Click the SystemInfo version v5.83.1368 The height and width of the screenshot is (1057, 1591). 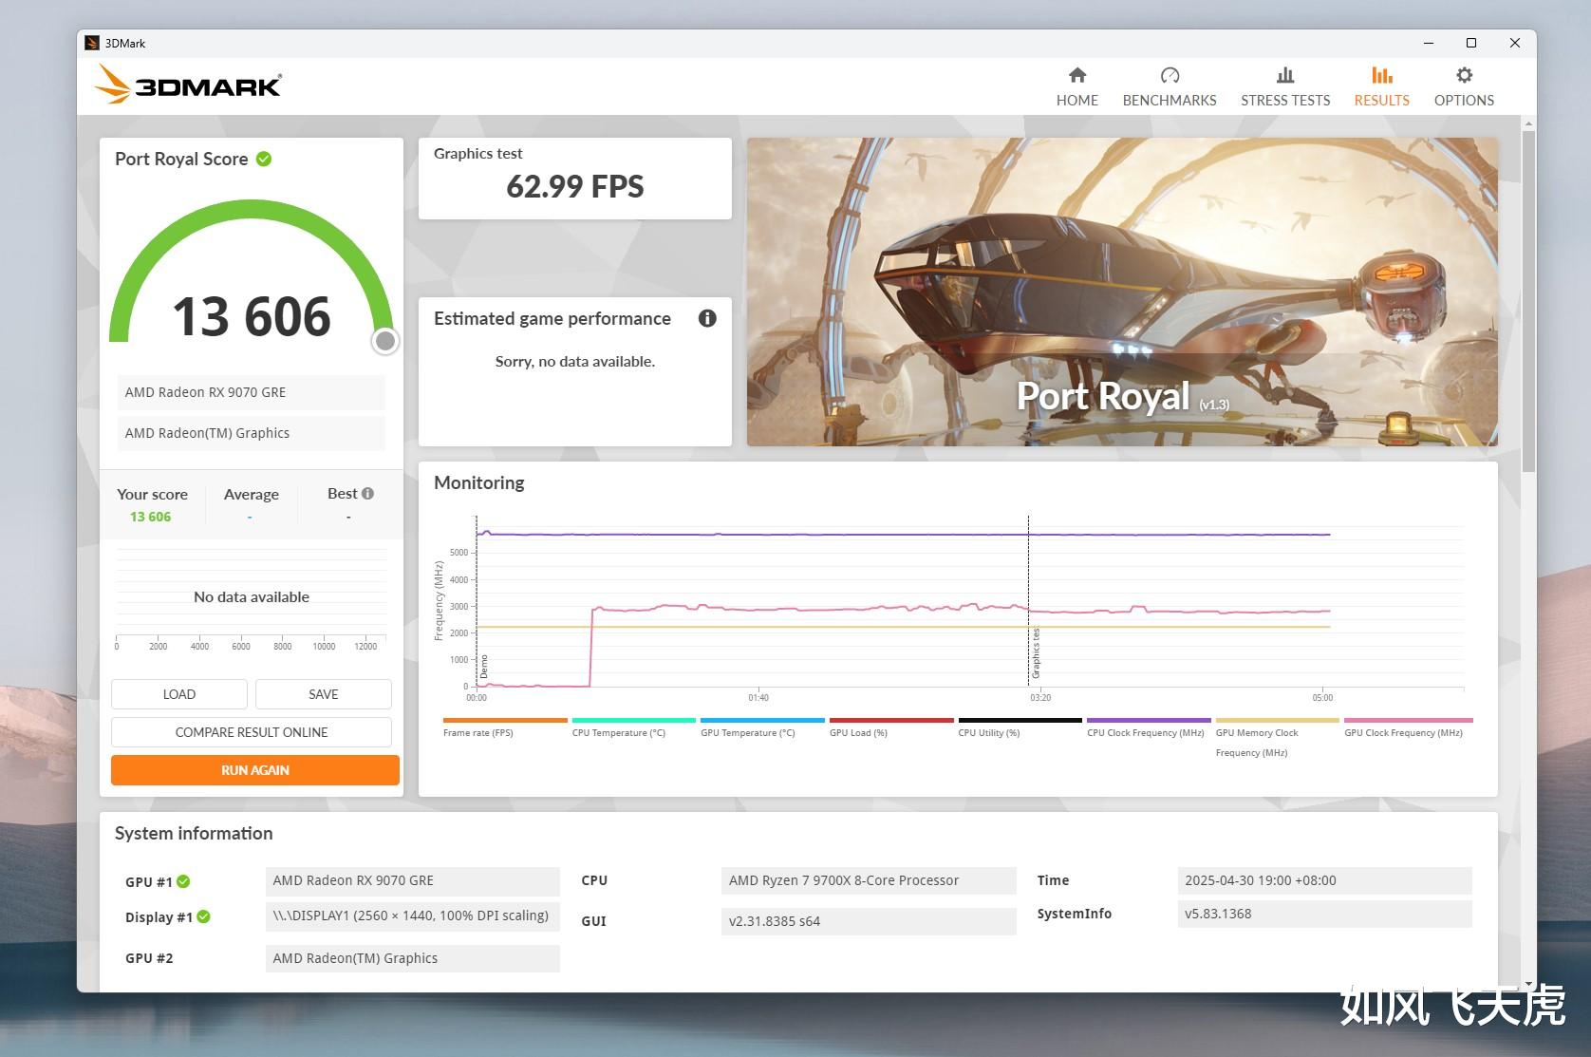[1324, 914]
